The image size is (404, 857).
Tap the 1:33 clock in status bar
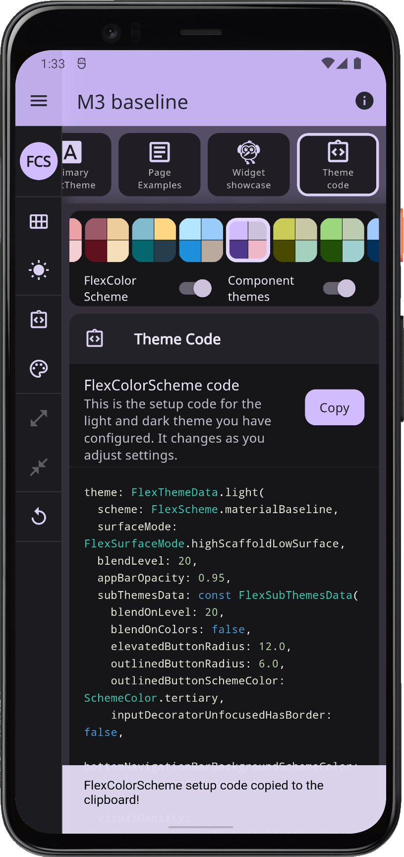53,64
